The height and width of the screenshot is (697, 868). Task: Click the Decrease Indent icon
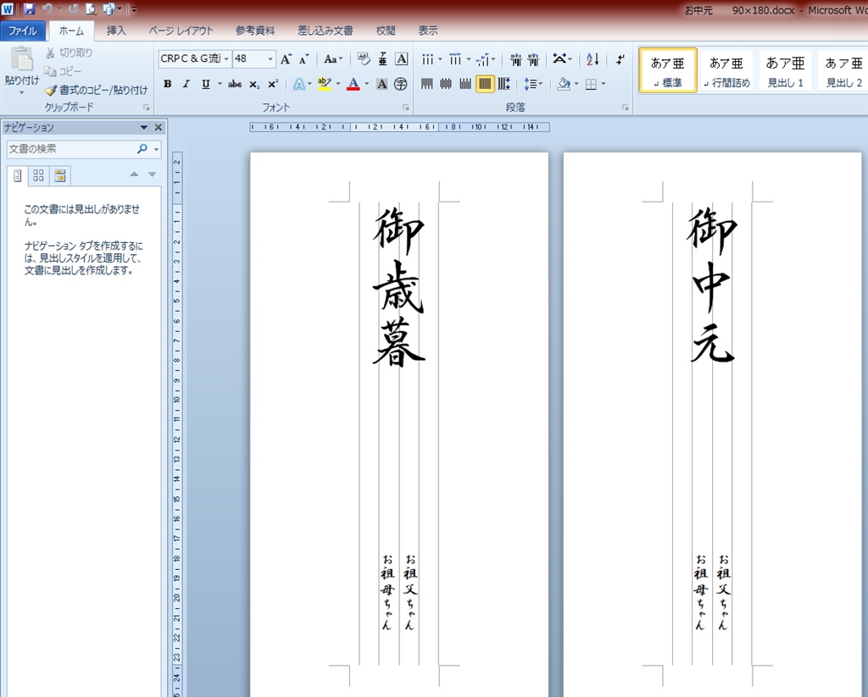click(x=515, y=59)
